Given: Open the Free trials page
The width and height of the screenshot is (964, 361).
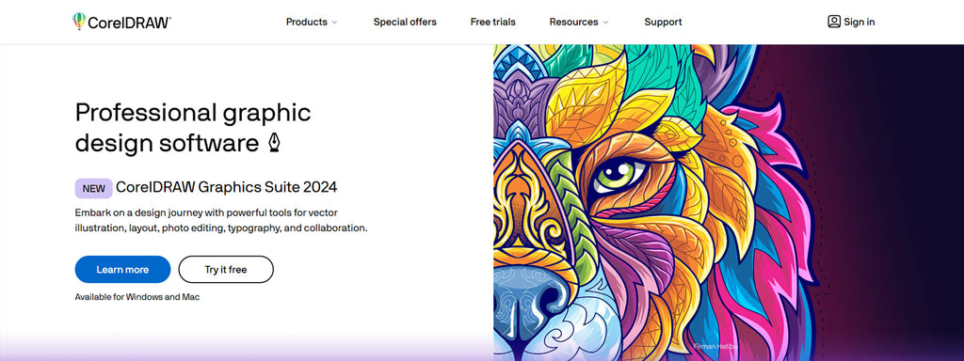Looking at the screenshot, I should pos(493,22).
